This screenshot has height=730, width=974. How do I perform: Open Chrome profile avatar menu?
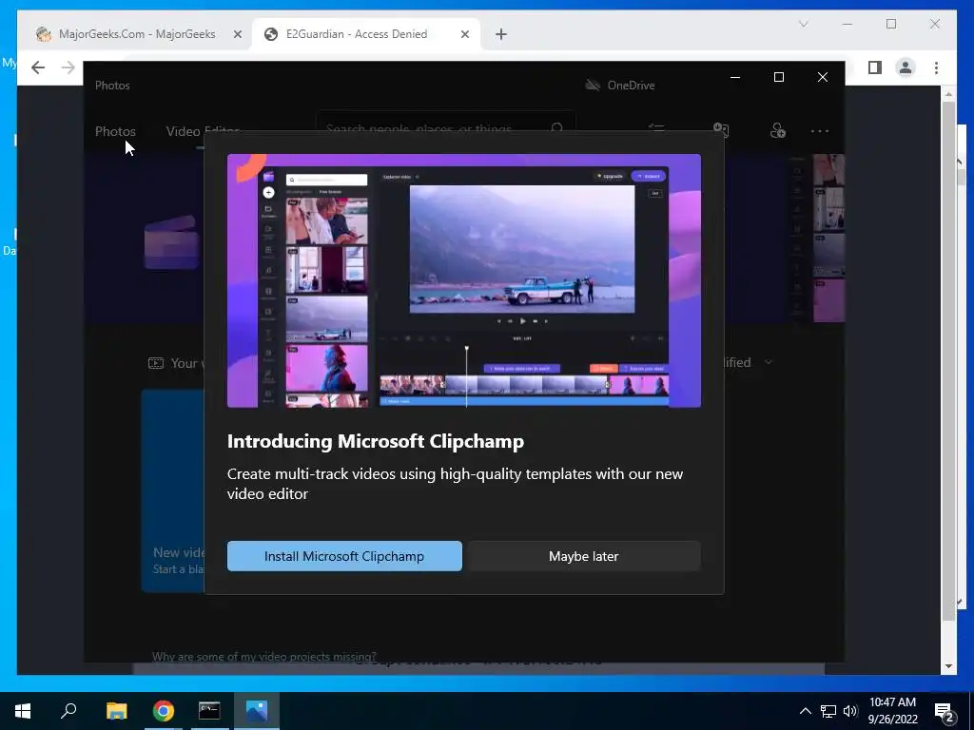coord(906,67)
